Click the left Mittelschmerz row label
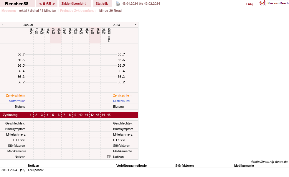This screenshot has height=177, width=289. 16,135
